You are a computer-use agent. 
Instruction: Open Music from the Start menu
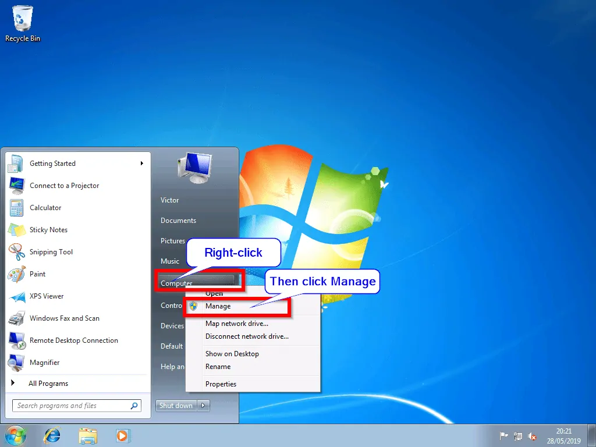click(169, 261)
